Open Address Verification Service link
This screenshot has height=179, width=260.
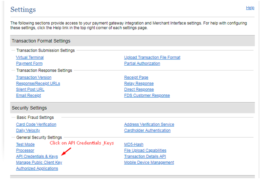[149, 124]
